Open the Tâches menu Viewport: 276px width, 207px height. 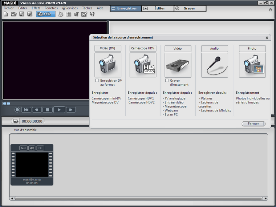click(87, 8)
